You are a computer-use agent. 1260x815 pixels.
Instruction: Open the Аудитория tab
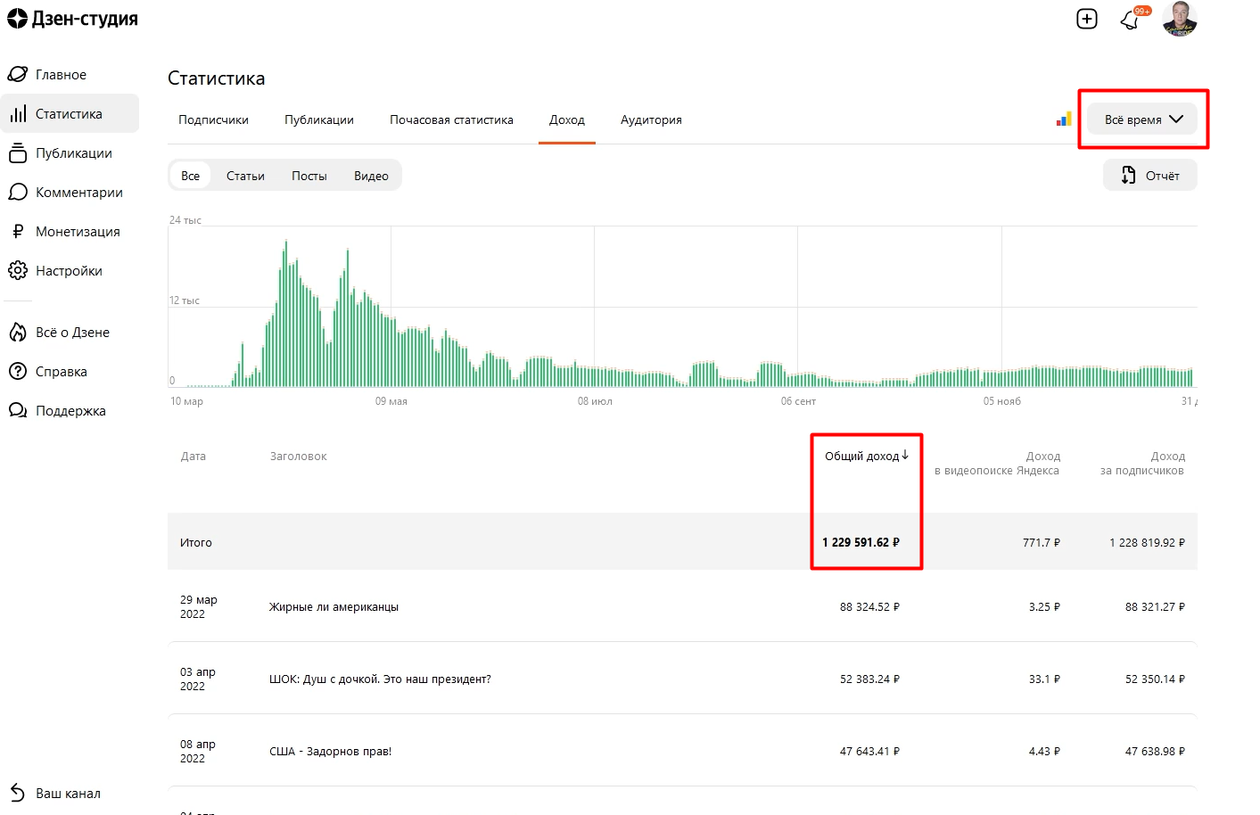pos(651,119)
